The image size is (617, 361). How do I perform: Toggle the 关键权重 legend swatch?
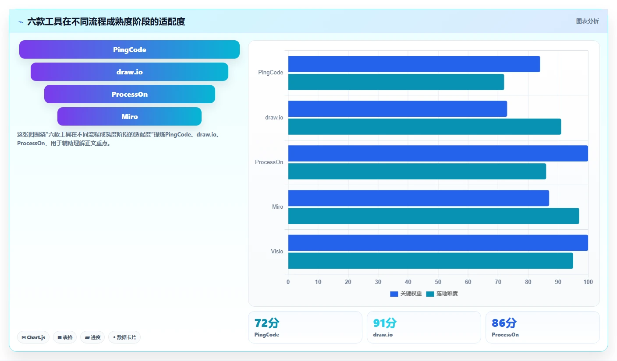tap(394, 294)
